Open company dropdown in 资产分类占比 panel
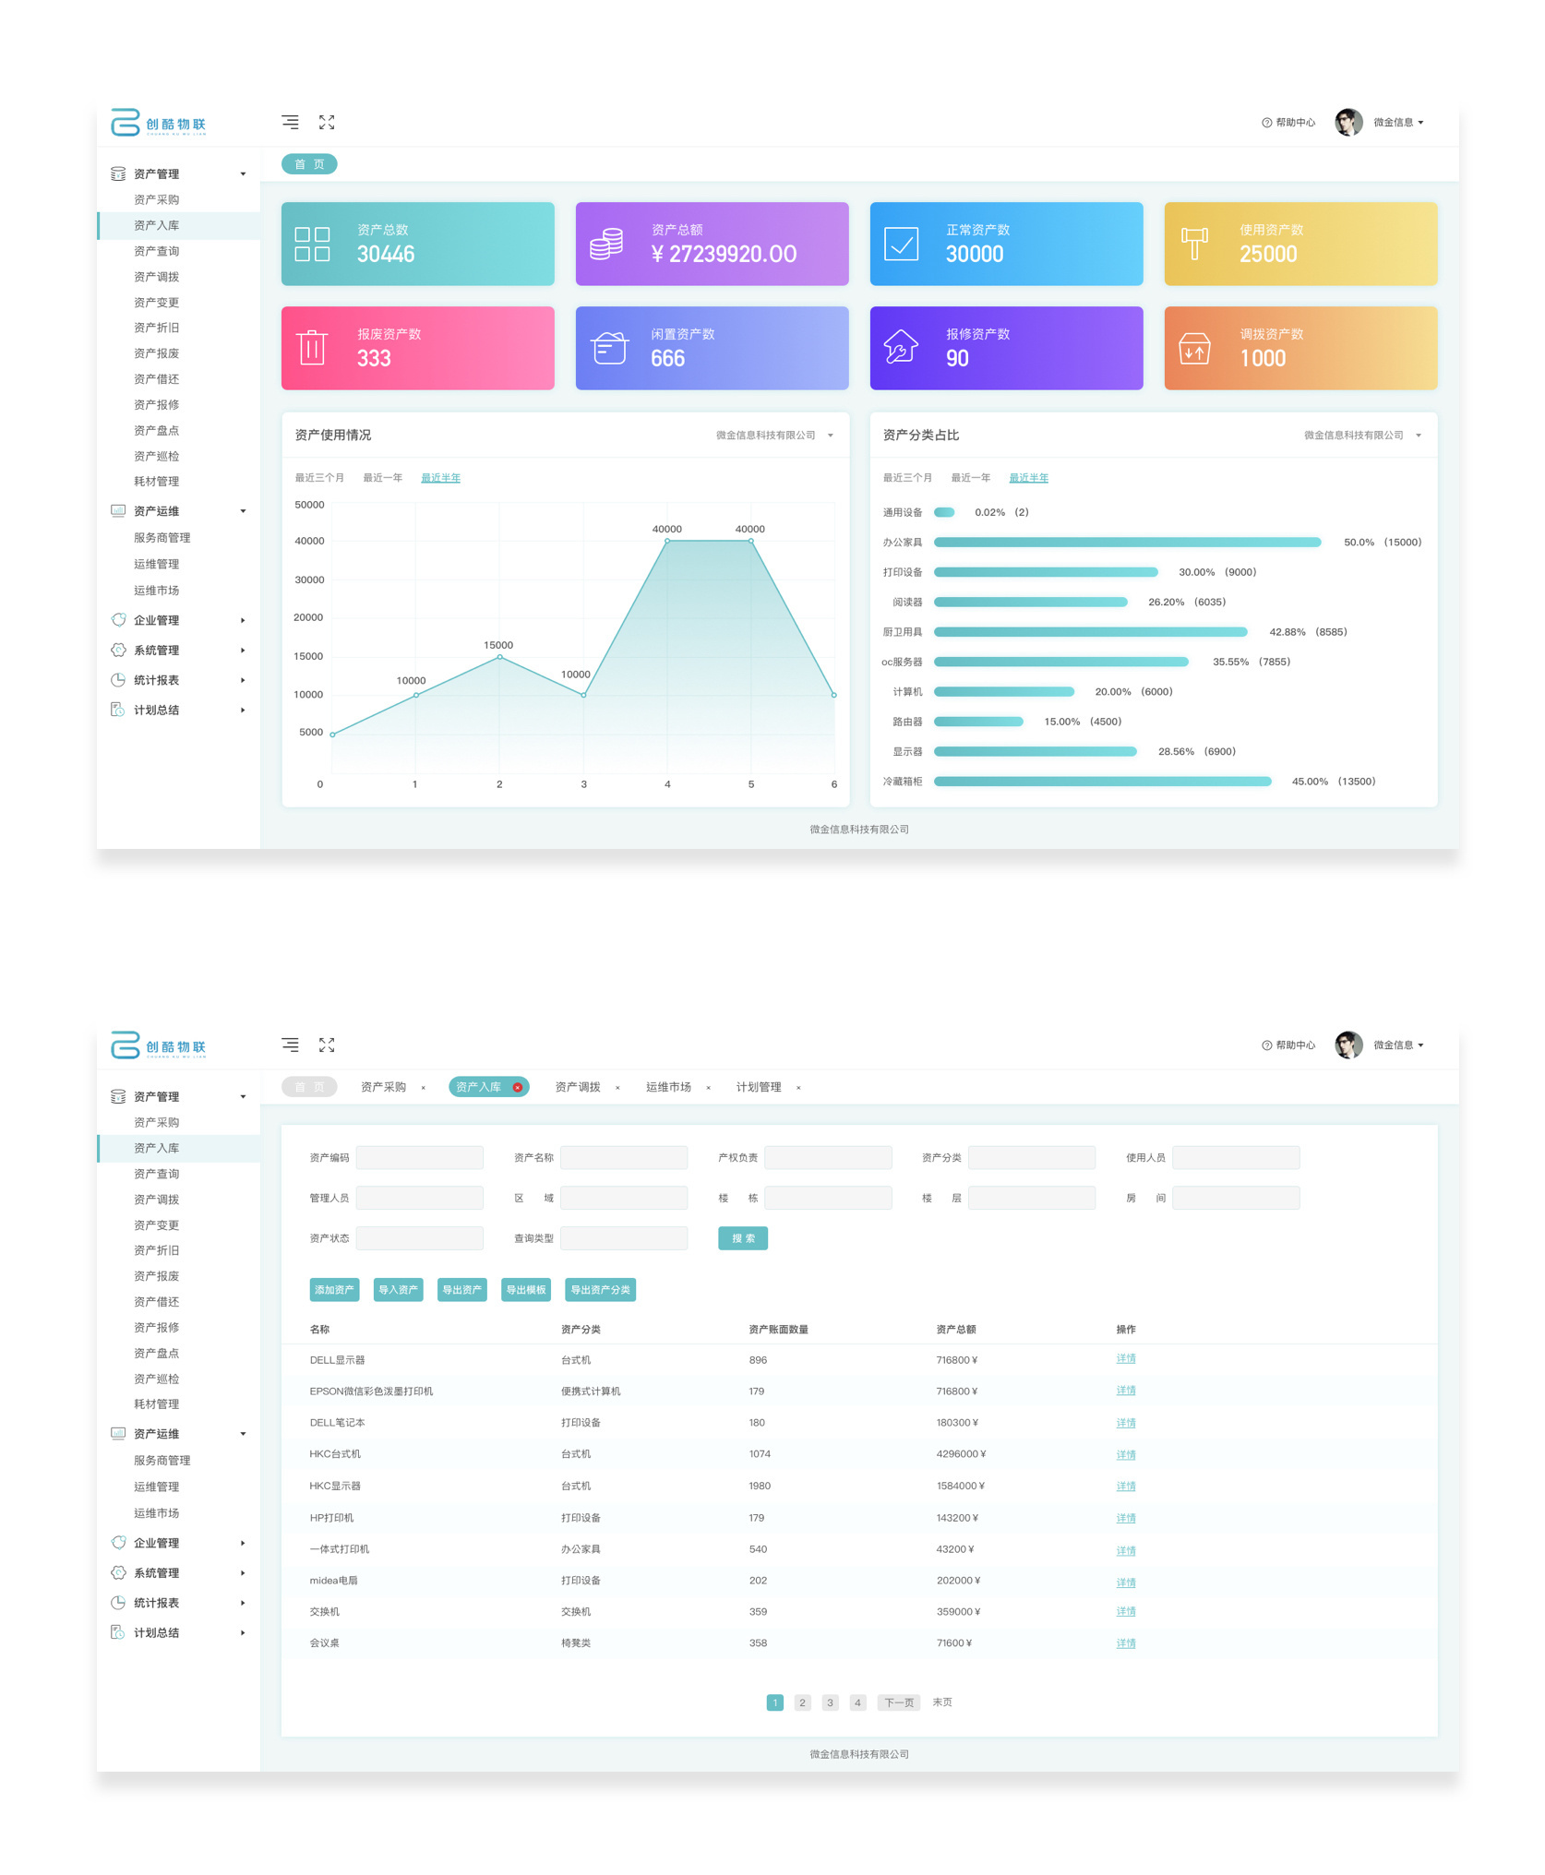The image size is (1545, 1875). click(1362, 436)
